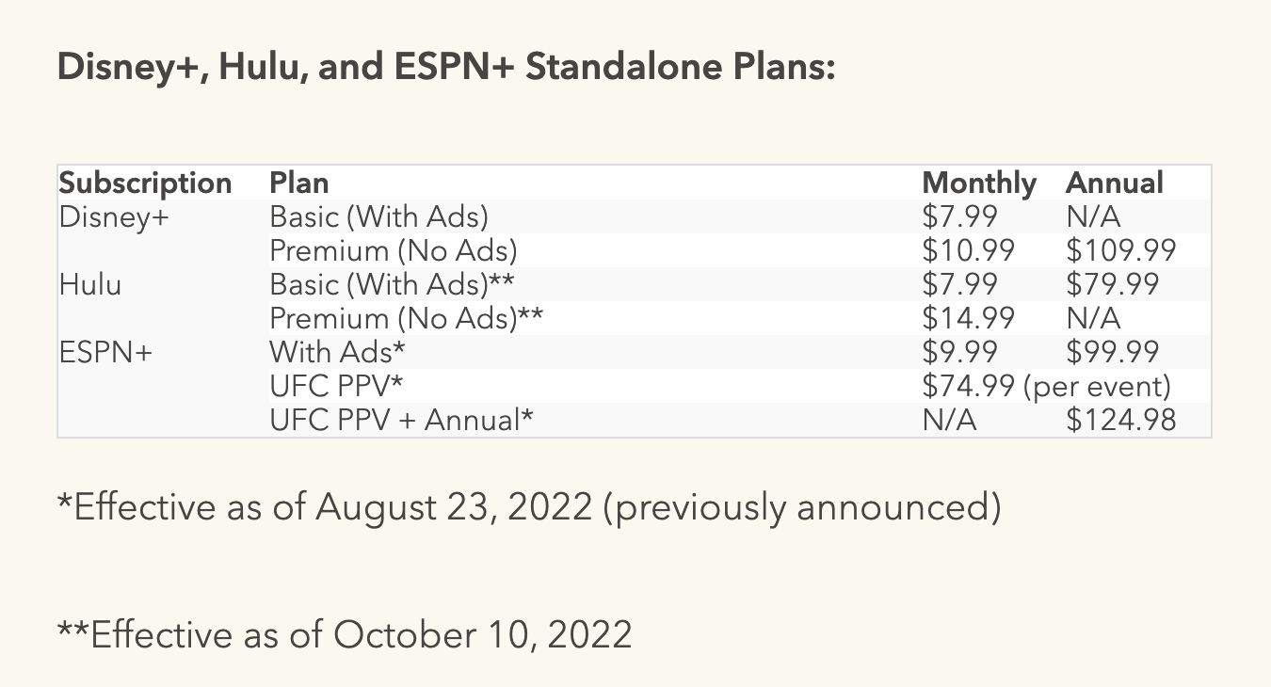Click the $10.99 monthly price
This screenshot has width=1271, height=687.
969,250
